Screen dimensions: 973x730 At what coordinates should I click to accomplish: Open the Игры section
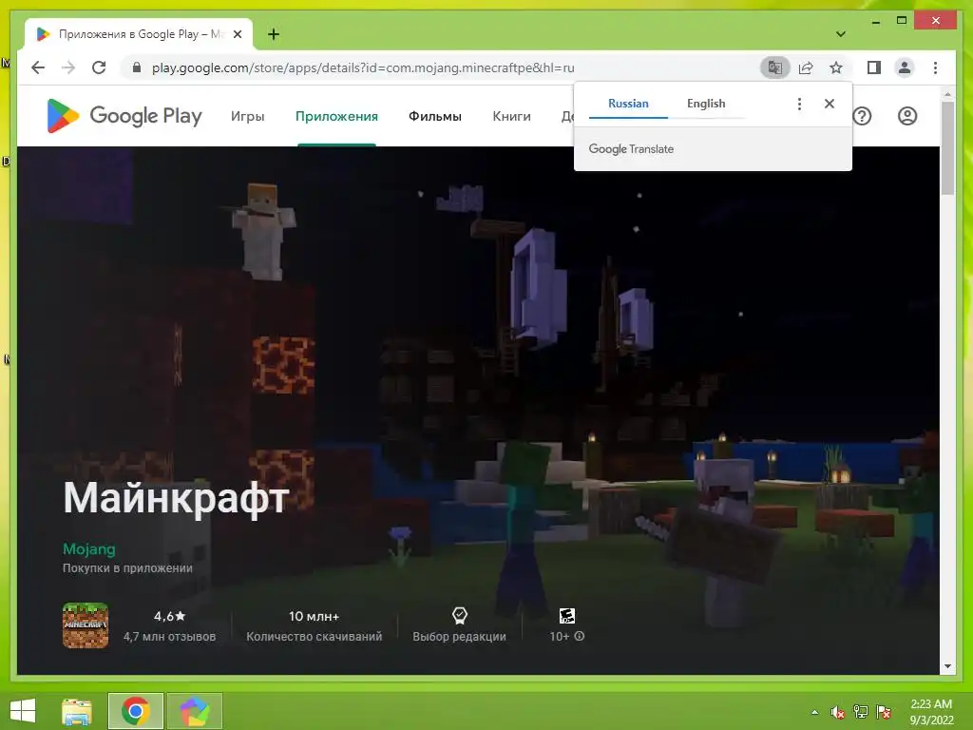(248, 116)
